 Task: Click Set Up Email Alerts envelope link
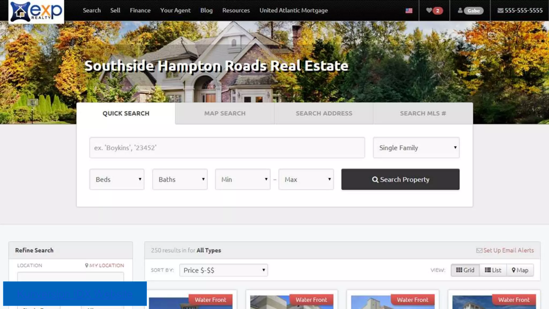[x=505, y=250]
